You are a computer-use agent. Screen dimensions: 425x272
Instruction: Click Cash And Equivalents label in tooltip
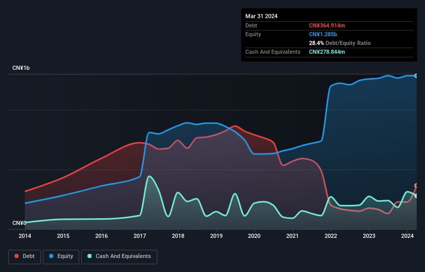pyautogui.click(x=273, y=52)
